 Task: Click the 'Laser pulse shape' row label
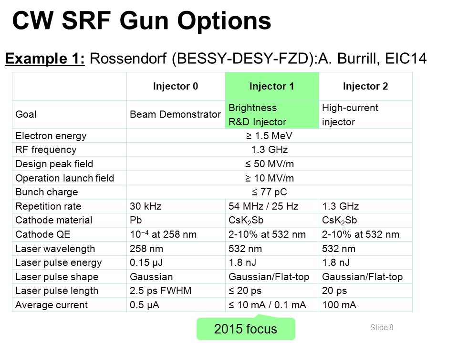(57, 277)
